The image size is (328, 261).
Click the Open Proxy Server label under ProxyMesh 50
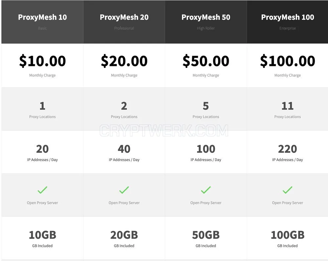[x=206, y=203]
